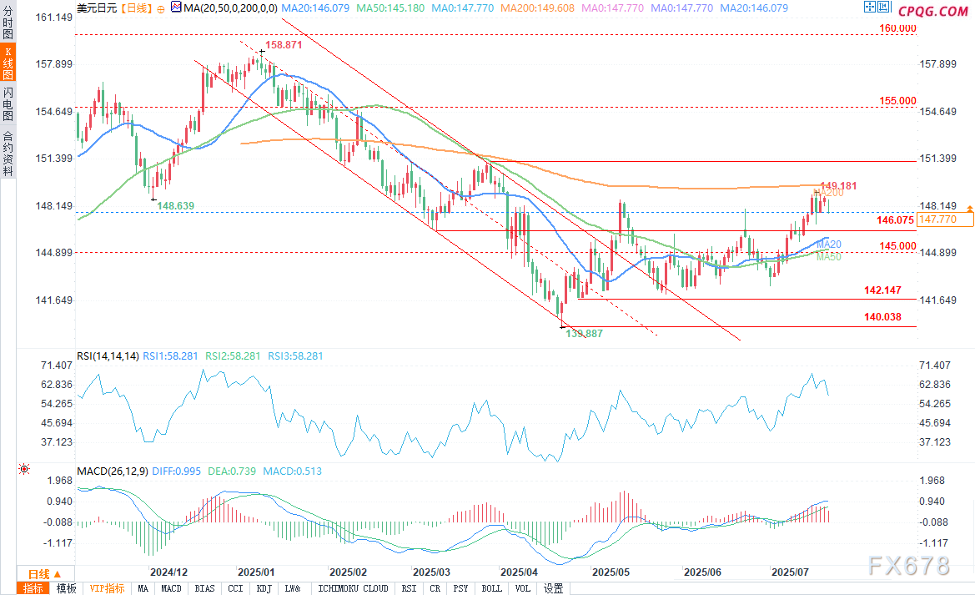This screenshot has width=975, height=595.
Task: Click the axis scale icon at top right
Action: tap(885, 8)
